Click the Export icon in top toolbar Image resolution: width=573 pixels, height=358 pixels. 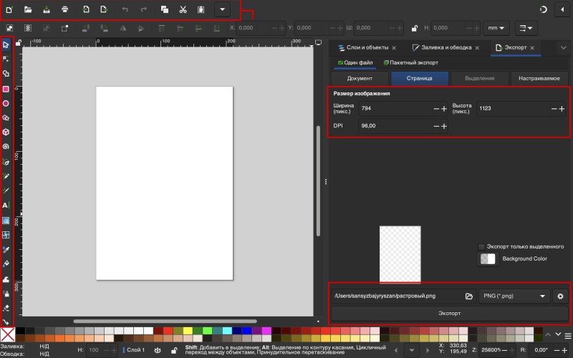pos(104,10)
